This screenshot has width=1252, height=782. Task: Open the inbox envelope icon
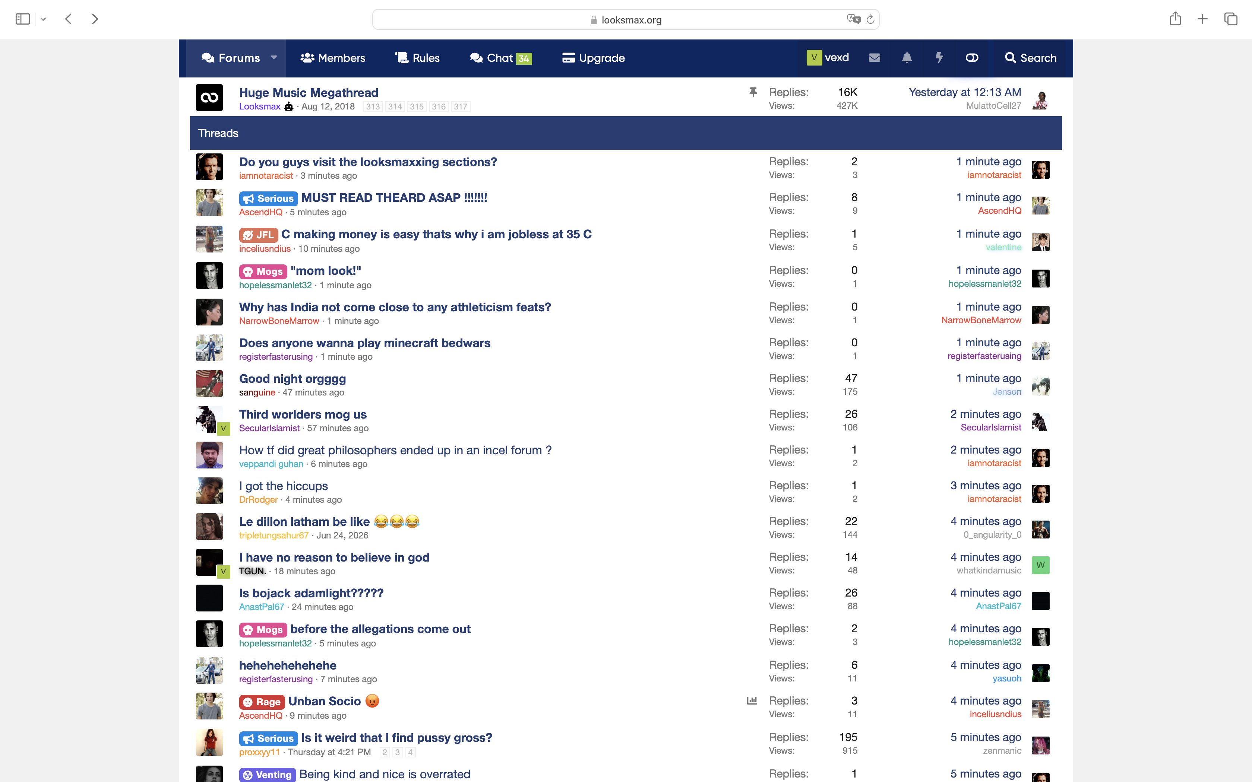(874, 58)
